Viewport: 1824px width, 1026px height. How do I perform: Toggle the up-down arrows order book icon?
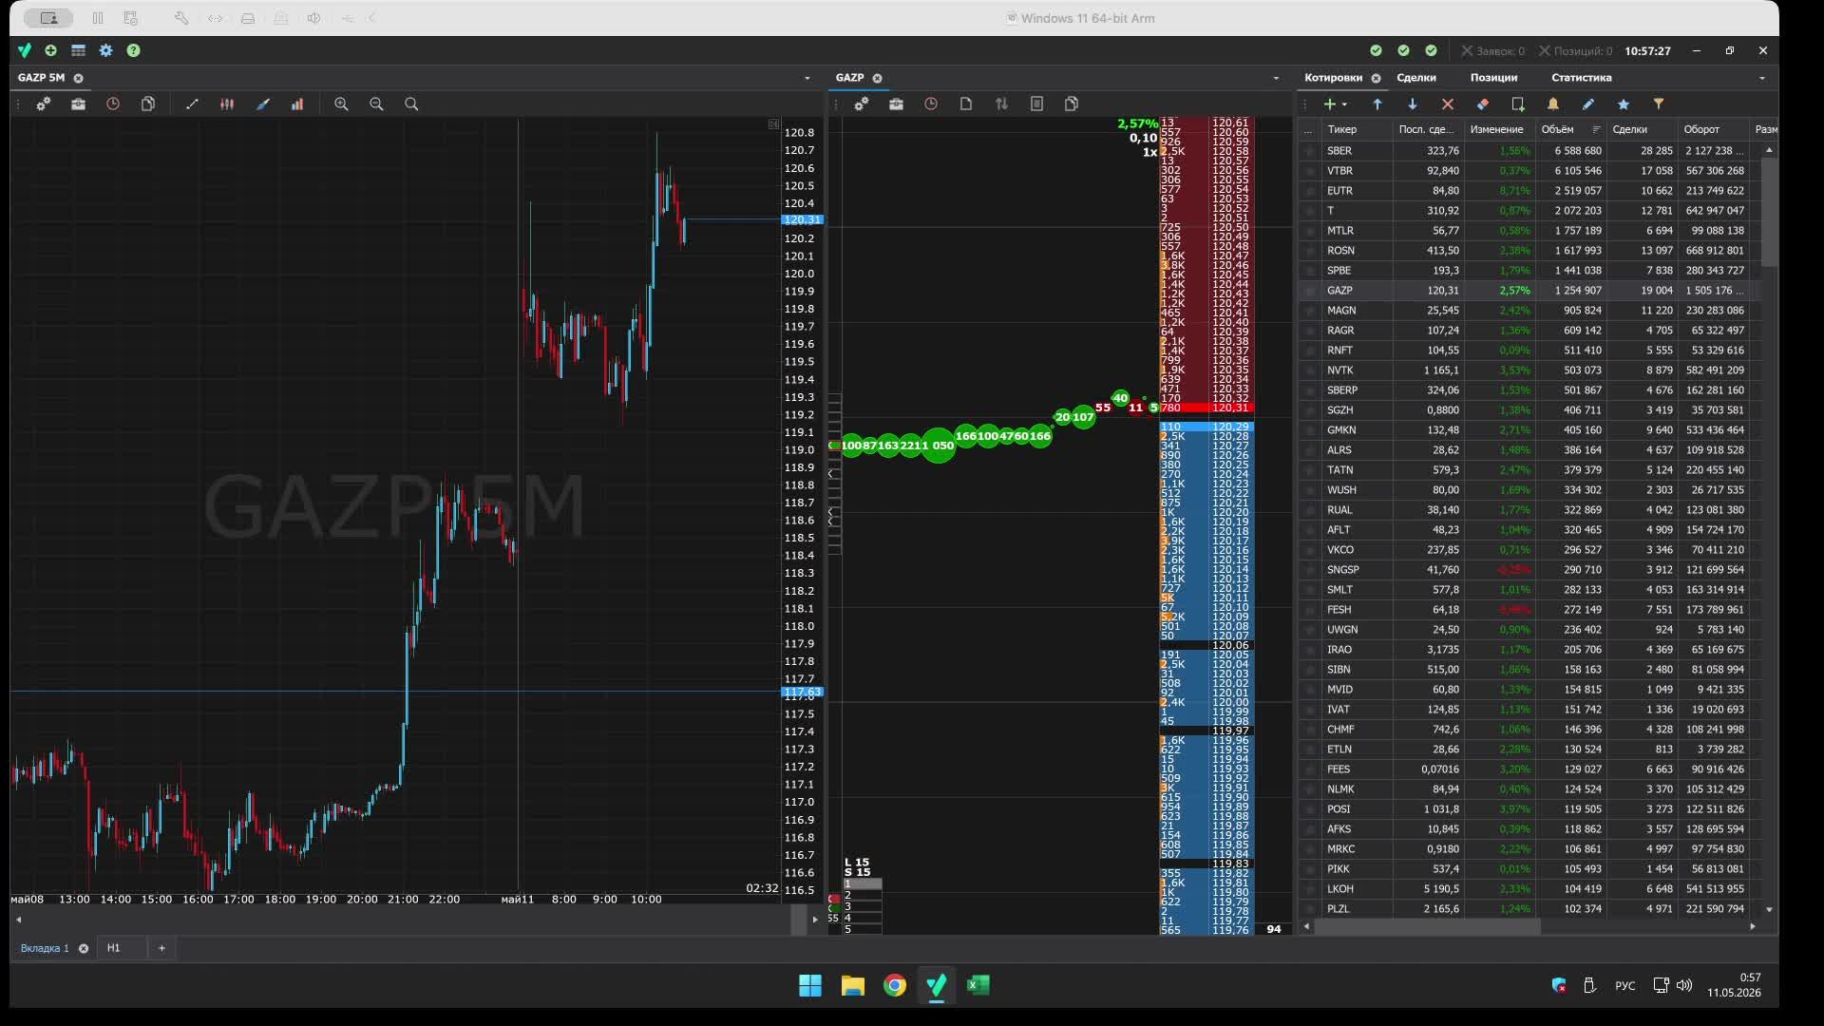pyautogui.click(x=1001, y=104)
